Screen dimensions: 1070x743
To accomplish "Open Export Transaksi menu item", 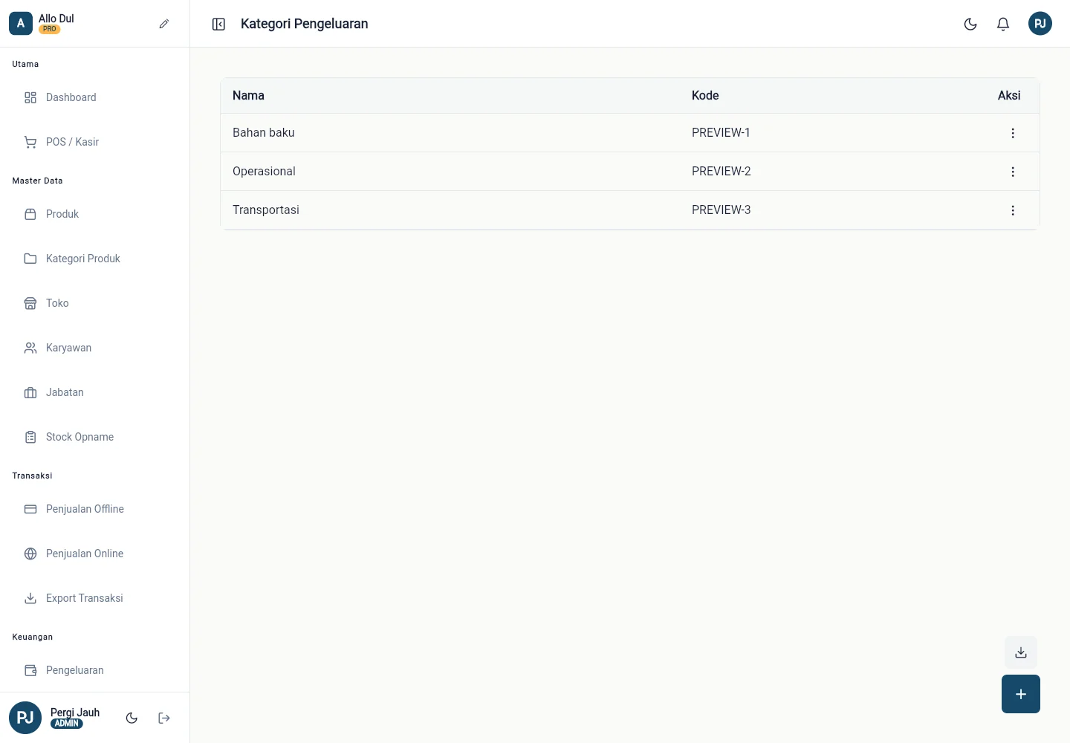I will pos(94,598).
